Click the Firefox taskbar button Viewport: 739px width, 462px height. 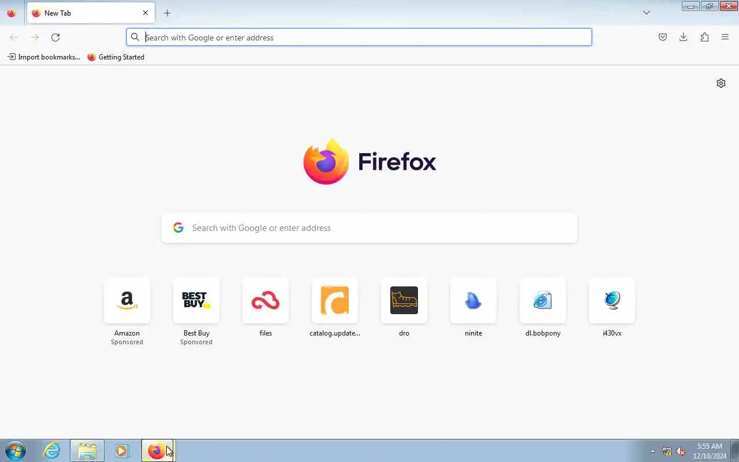point(158,450)
